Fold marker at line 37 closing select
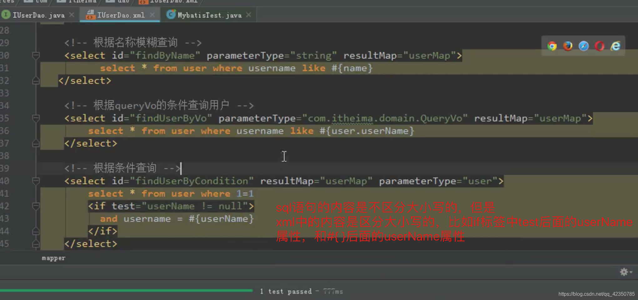The image size is (638, 300). click(x=36, y=143)
